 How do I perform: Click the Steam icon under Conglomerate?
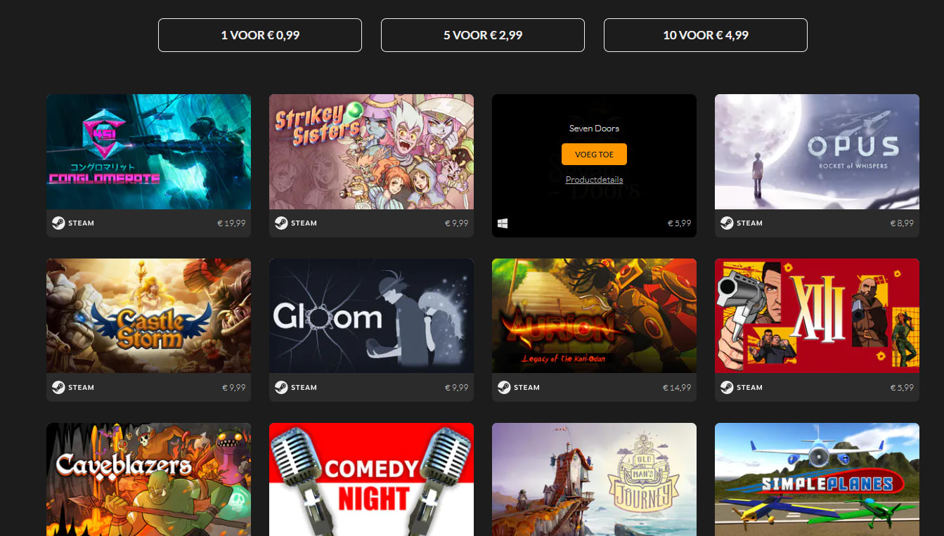[x=58, y=223]
